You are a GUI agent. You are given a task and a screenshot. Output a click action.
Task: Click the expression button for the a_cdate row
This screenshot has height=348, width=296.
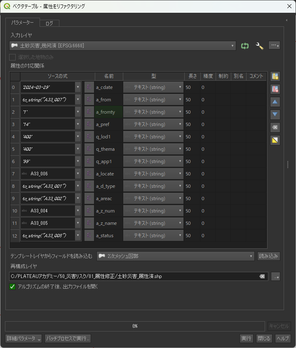pyautogui.click(x=89, y=87)
